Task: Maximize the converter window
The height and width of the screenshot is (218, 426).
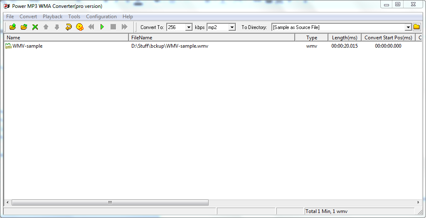Action: (x=398, y=4)
